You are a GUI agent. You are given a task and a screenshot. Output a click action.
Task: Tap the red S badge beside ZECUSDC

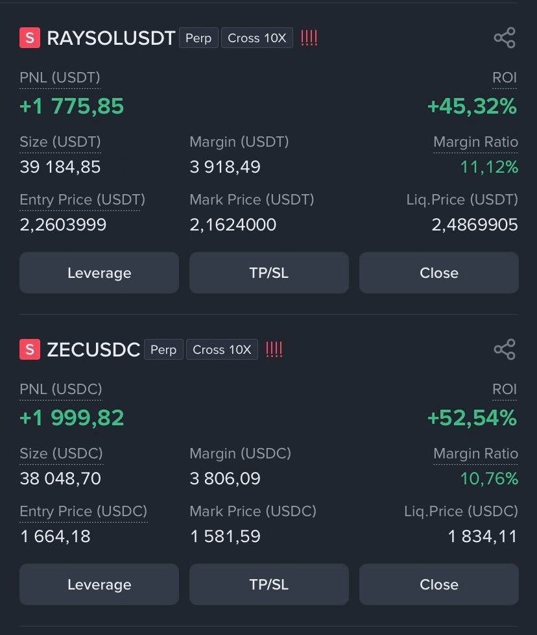point(30,349)
